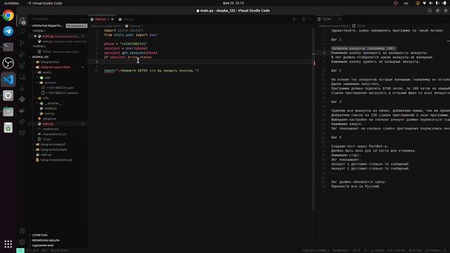
Task: Launch Telegram from the dock
Action: [x=8, y=31]
